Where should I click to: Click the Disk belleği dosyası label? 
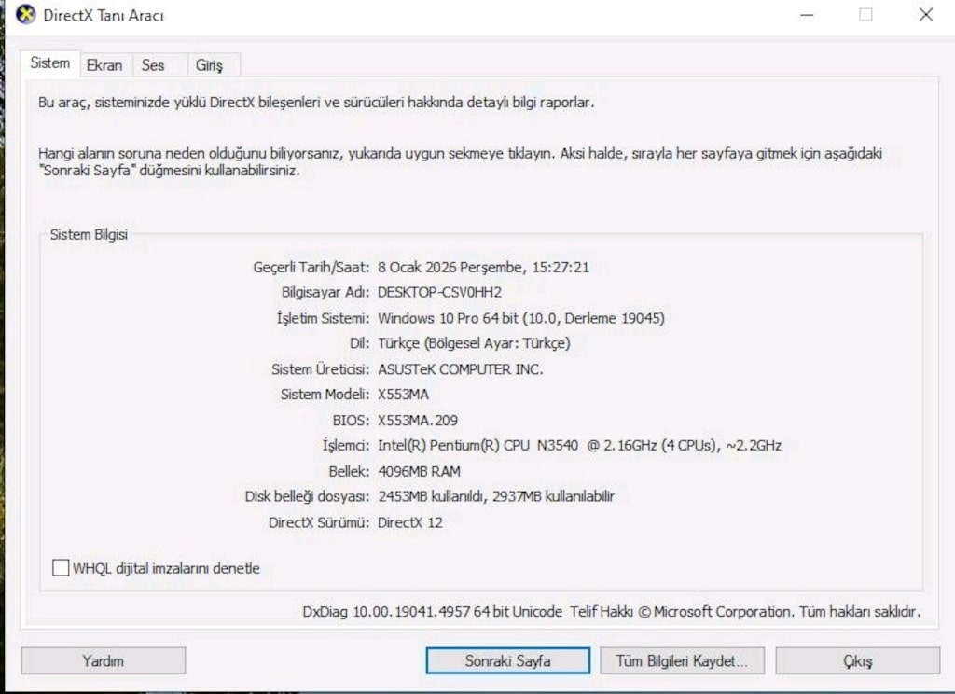pos(307,496)
